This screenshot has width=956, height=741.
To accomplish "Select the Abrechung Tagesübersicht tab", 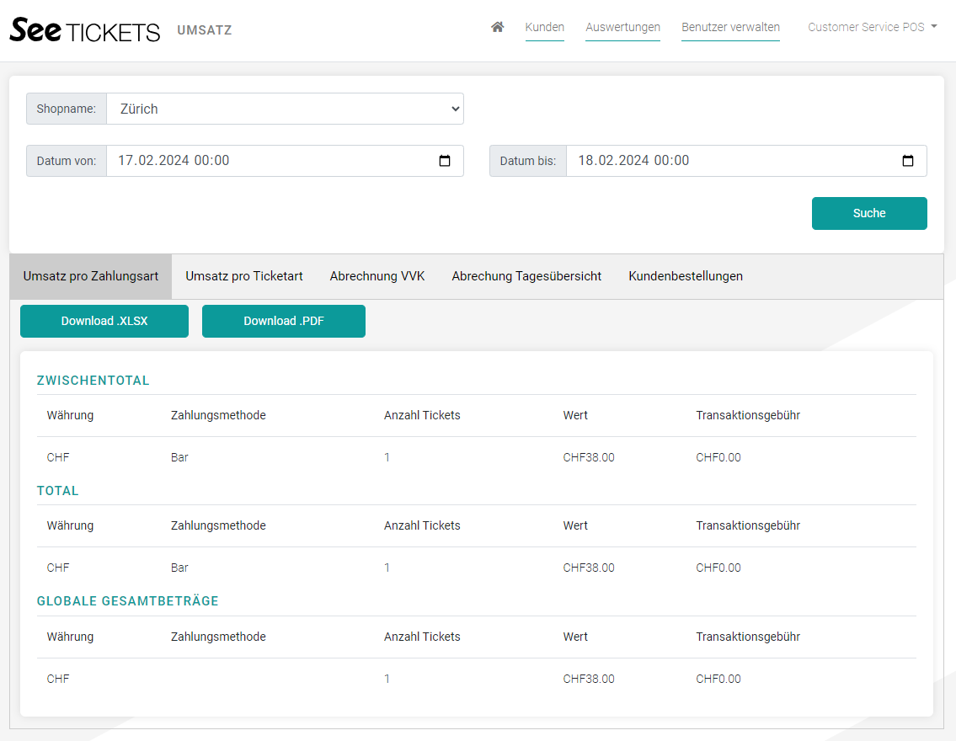I will coord(526,276).
